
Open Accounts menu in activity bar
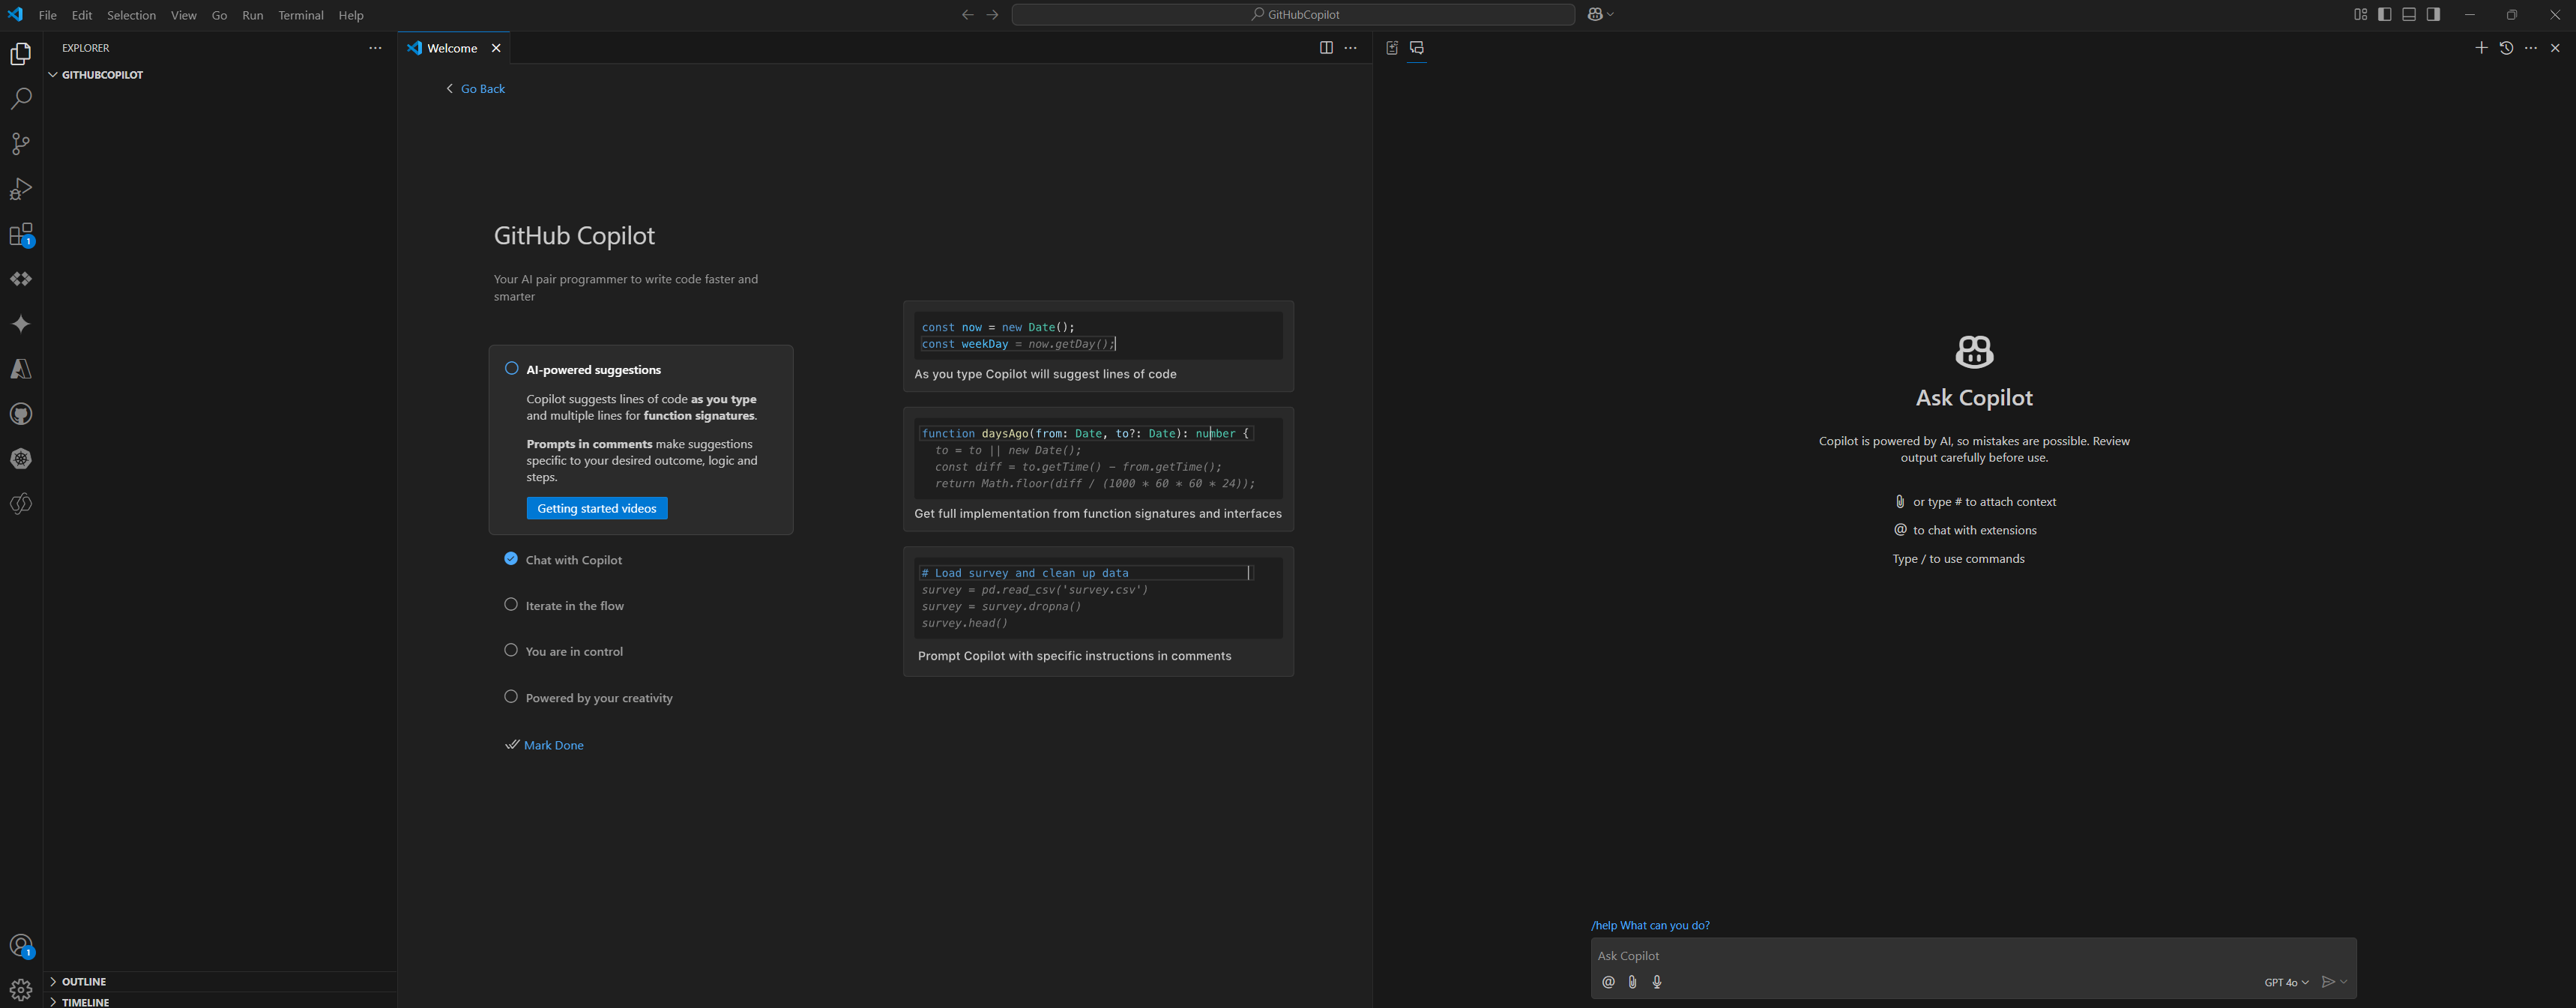point(21,946)
